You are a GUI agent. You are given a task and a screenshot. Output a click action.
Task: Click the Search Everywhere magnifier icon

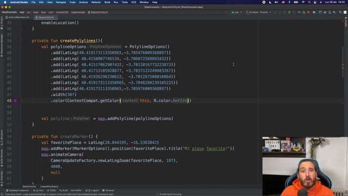(x=340, y=12)
